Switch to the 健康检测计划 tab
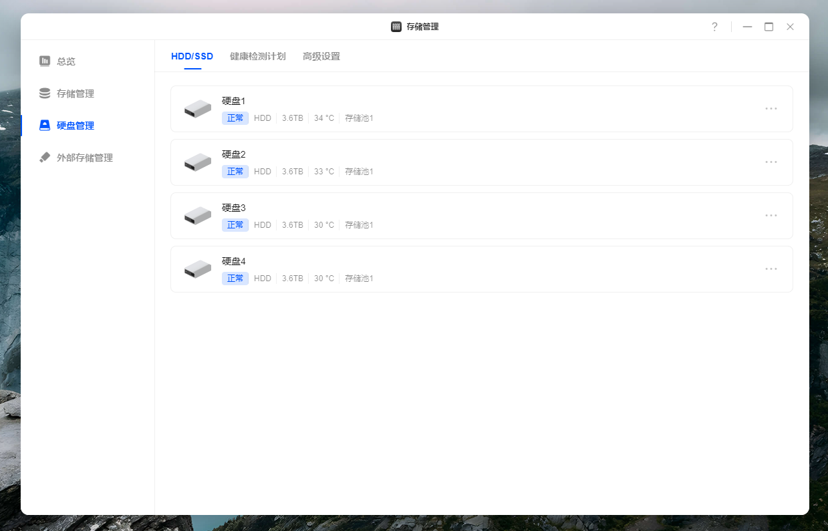The height and width of the screenshot is (531, 828). (x=257, y=56)
